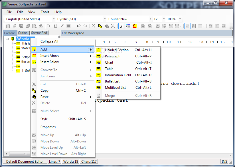The width and height of the screenshot is (235, 167).
Task: Switch to the Content tab
Action: point(9,33)
